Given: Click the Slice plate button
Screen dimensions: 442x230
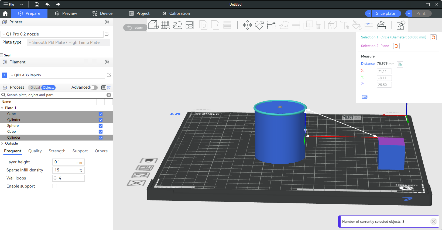Looking at the screenshot, I should point(385,13).
